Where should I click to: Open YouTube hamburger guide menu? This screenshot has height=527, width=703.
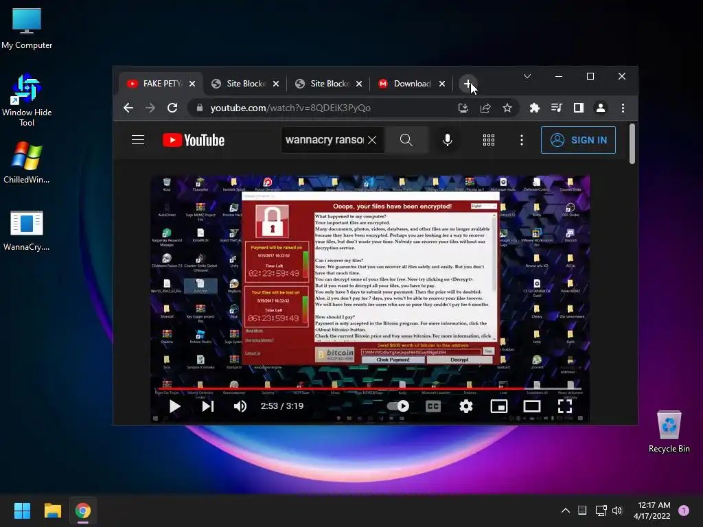pos(138,140)
